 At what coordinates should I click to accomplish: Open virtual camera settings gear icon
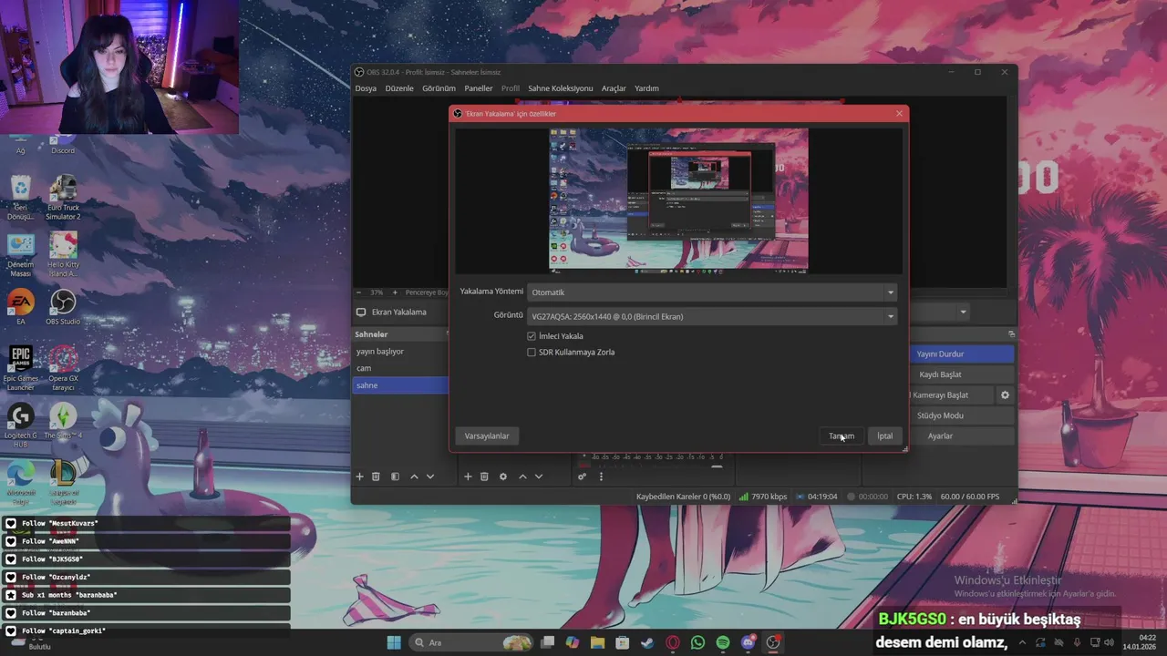[1005, 395]
